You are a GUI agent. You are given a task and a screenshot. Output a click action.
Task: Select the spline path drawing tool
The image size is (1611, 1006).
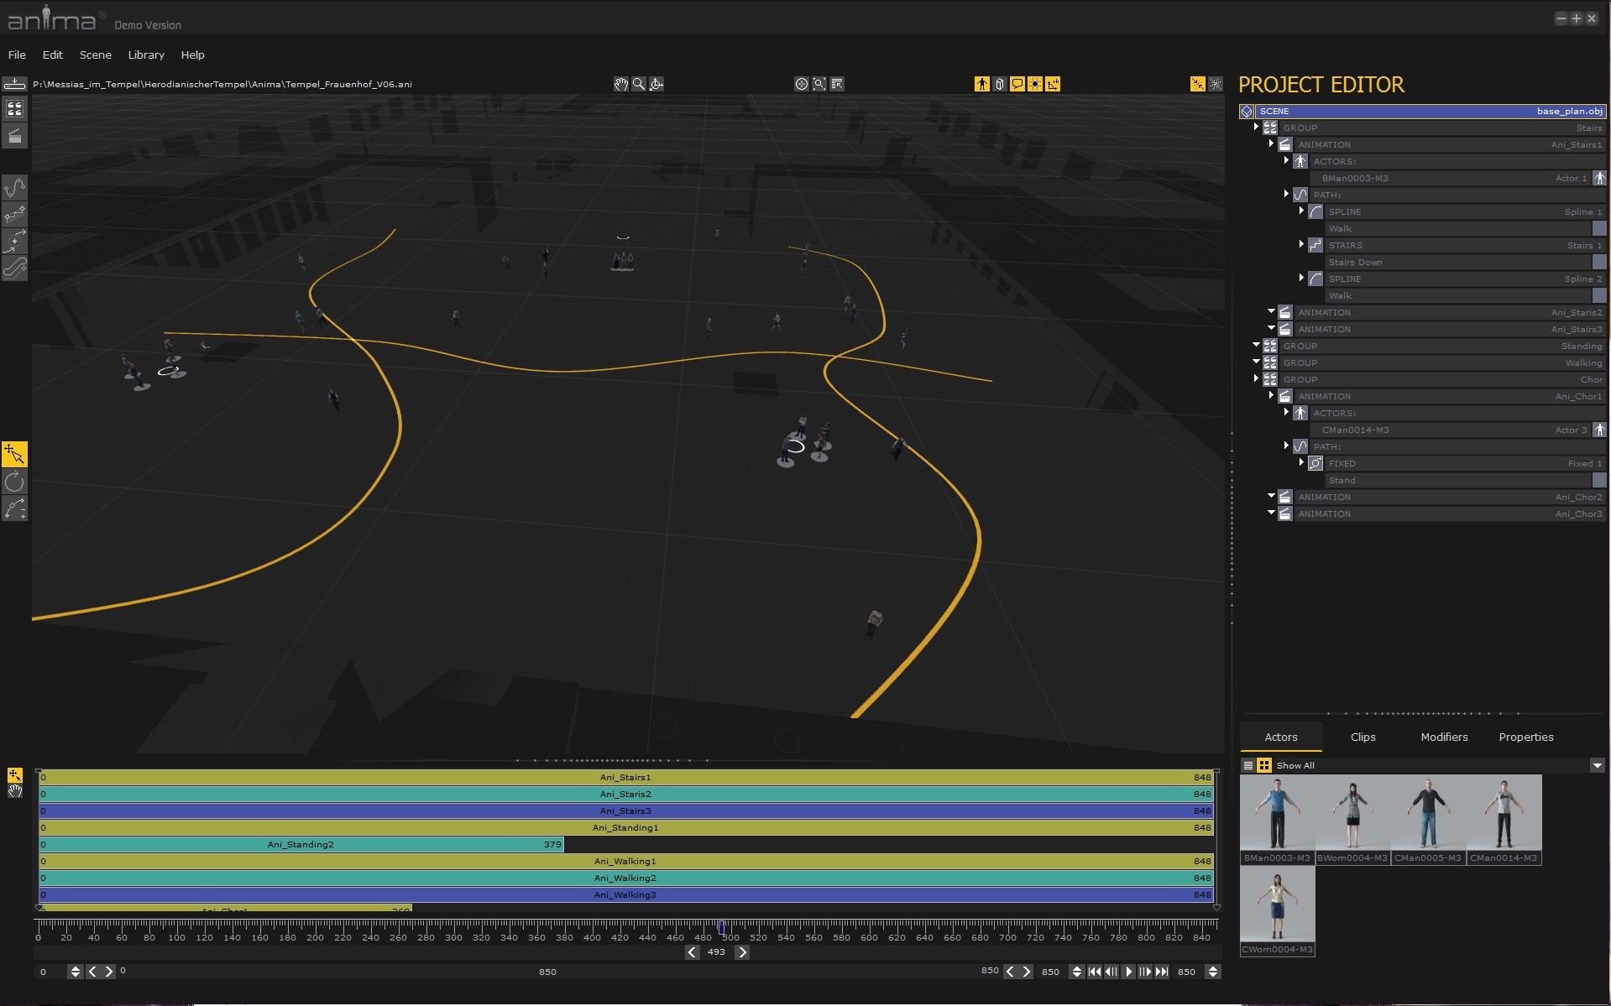[14, 187]
